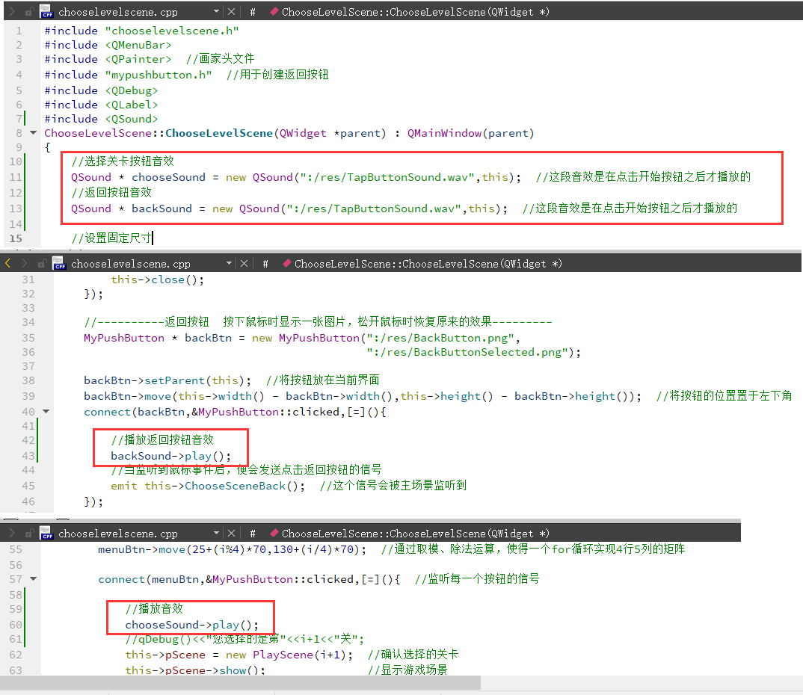Click the horizontal scrollbar at the bottom
Screen dimensions: 803x695
point(240,682)
